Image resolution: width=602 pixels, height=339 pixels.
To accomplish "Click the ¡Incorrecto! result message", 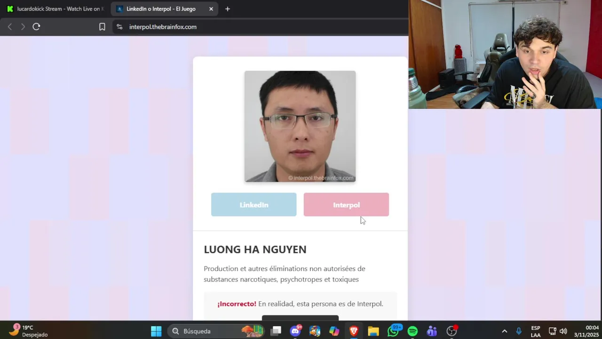I will [x=300, y=304].
